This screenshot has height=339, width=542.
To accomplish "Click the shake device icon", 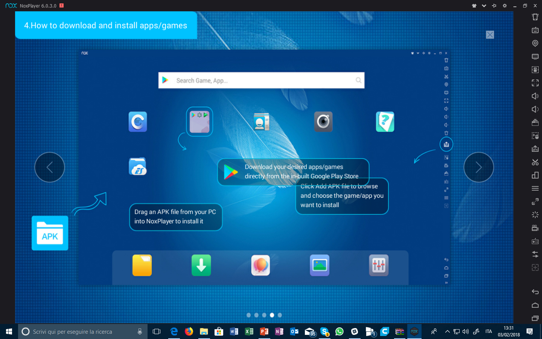I will pyautogui.click(x=535, y=17).
